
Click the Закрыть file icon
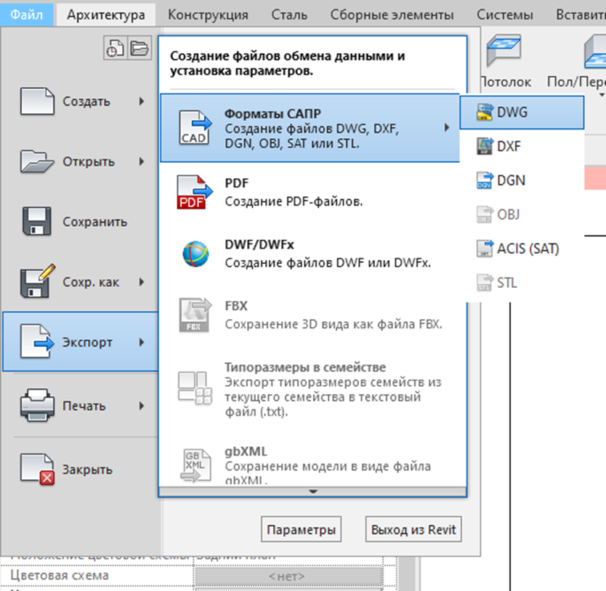click(38, 469)
